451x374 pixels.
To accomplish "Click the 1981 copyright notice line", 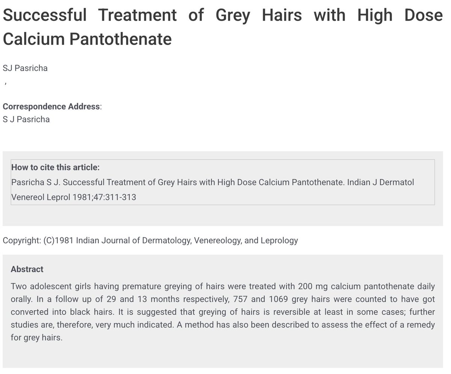I will tap(150, 240).
